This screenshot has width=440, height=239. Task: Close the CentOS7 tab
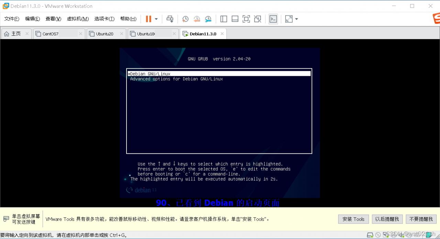[80, 34]
